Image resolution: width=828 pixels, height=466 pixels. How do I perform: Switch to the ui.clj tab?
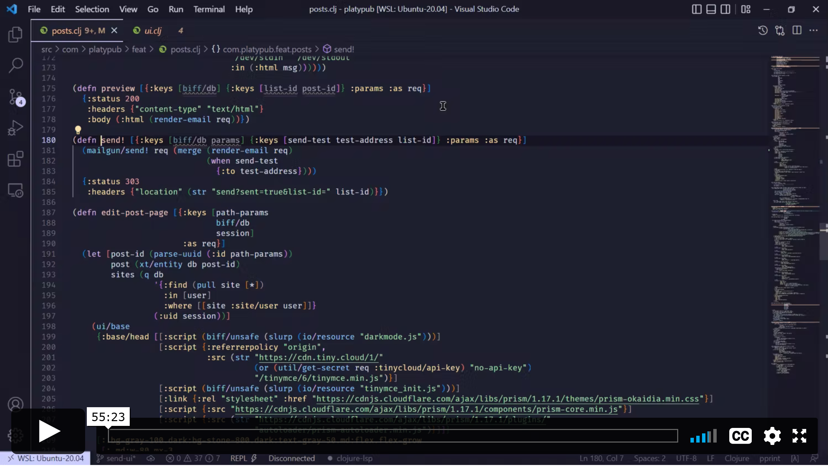(x=153, y=31)
